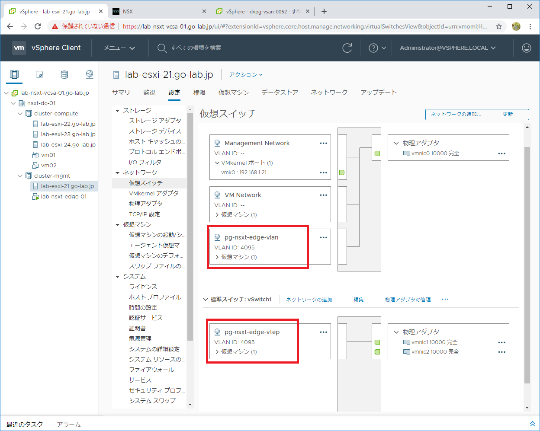Open vmnic1 adapter ellipsis menu
This screenshot has height=431, width=540.
(x=501, y=342)
